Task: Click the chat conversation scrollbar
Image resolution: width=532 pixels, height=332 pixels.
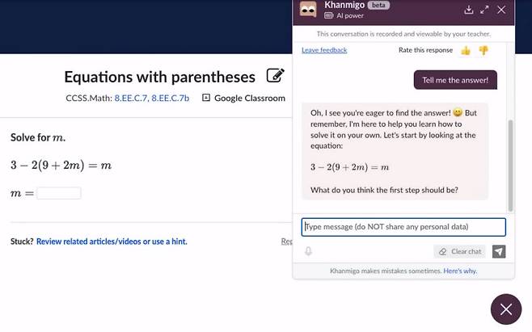Action: point(509,162)
